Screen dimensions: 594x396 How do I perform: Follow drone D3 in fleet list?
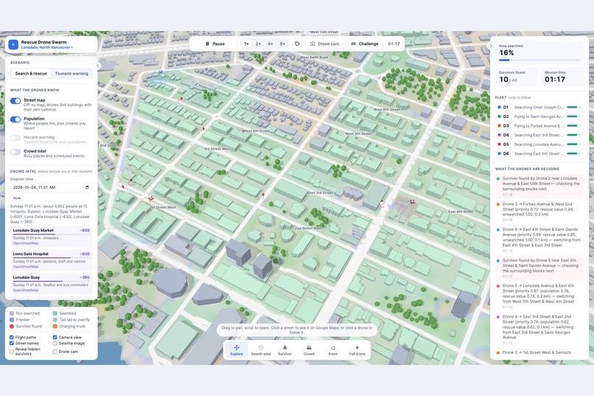point(539,126)
